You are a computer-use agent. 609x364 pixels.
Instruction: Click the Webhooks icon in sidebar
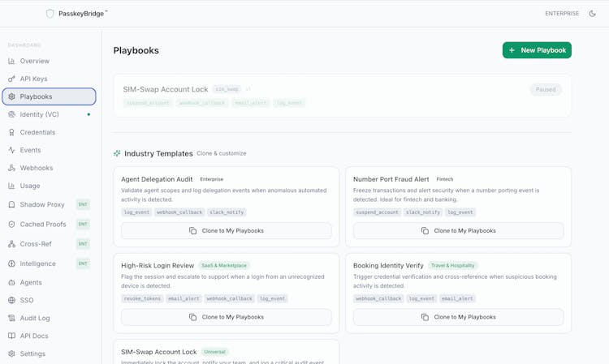(x=11, y=168)
